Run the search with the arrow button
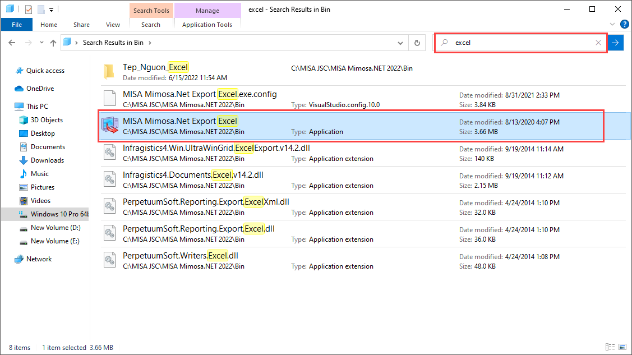Image resolution: width=632 pixels, height=355 pixels. point(616,43)
